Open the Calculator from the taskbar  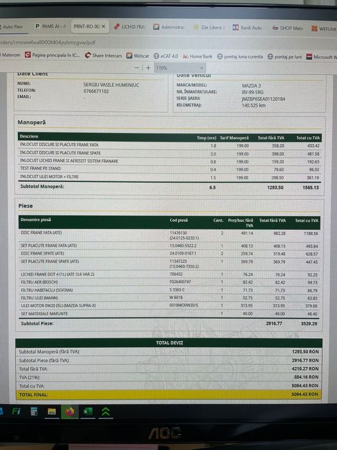(34, 411)
